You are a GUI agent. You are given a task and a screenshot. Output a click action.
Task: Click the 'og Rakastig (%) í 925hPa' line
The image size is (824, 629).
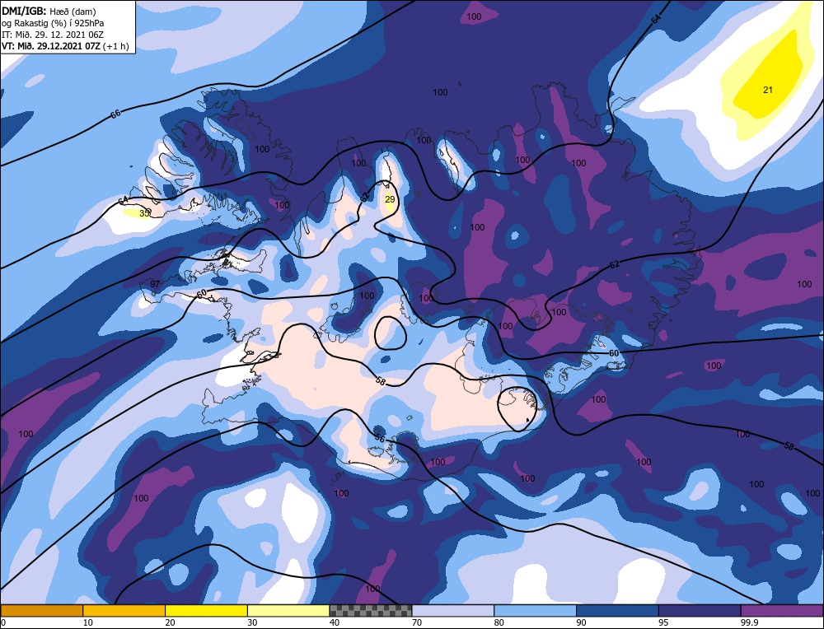pos(53,23)
